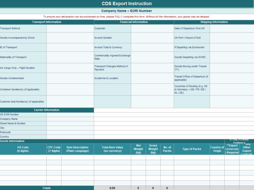Select the Goods Departing via GVMS value cell
This screenshot has height=190, width=254.
click(x=232, y=57)
